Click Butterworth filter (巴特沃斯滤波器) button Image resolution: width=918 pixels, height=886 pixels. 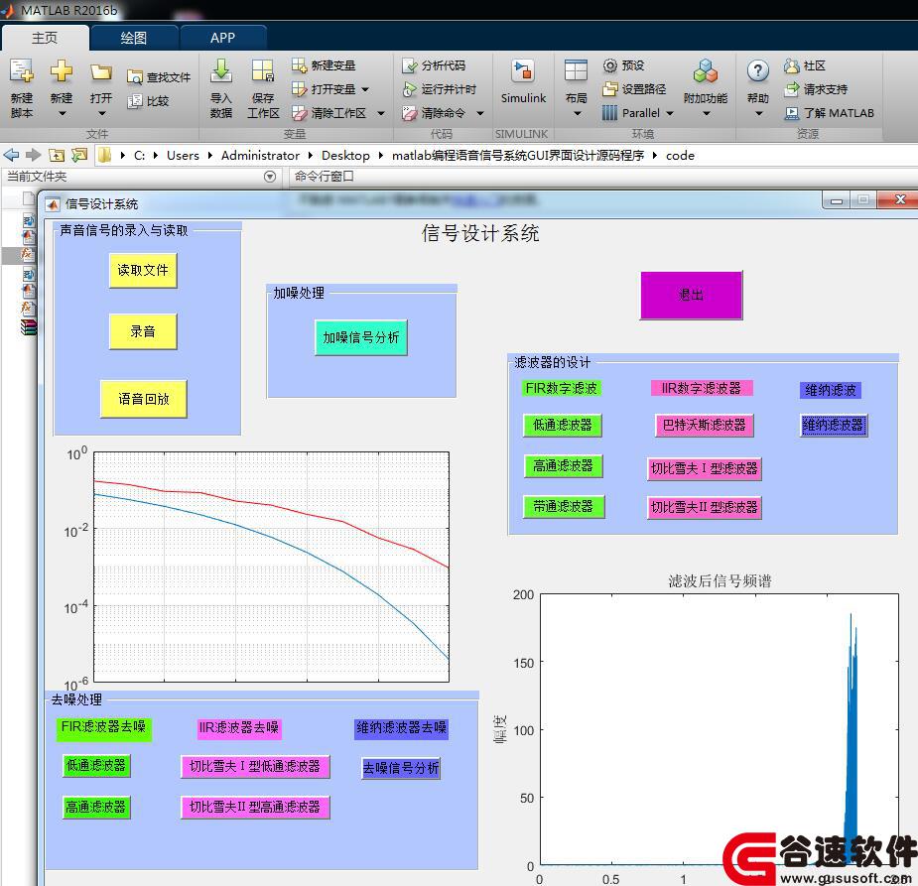pyautogui.click(x=705, y=426)
